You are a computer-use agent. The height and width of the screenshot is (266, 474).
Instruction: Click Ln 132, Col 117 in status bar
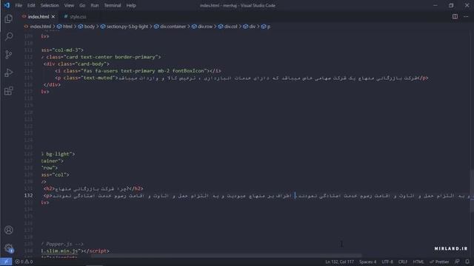tap(339, 262)
